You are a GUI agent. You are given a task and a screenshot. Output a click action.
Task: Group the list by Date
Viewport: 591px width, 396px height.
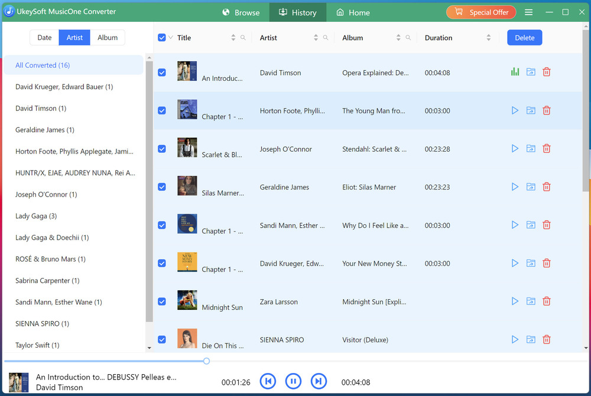coord(44,38)
